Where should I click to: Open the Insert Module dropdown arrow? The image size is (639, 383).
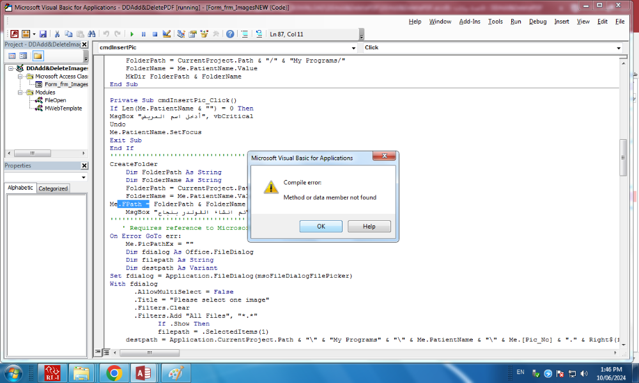point(34,34)
